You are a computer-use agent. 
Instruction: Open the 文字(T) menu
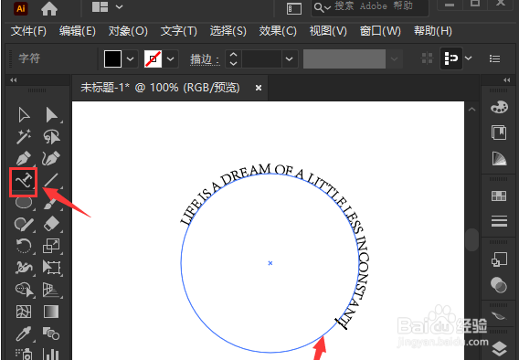point(179,31)
